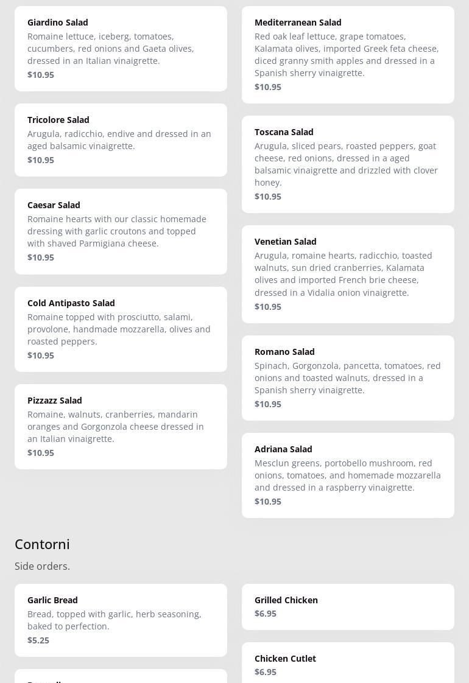Viewport: 469px width, 683px height.
Task: Click the Venetian Salad $10.95 price
Action: [x=268, y=307]
